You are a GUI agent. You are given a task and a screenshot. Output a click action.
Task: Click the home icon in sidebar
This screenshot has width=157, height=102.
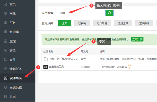(5, 4)
